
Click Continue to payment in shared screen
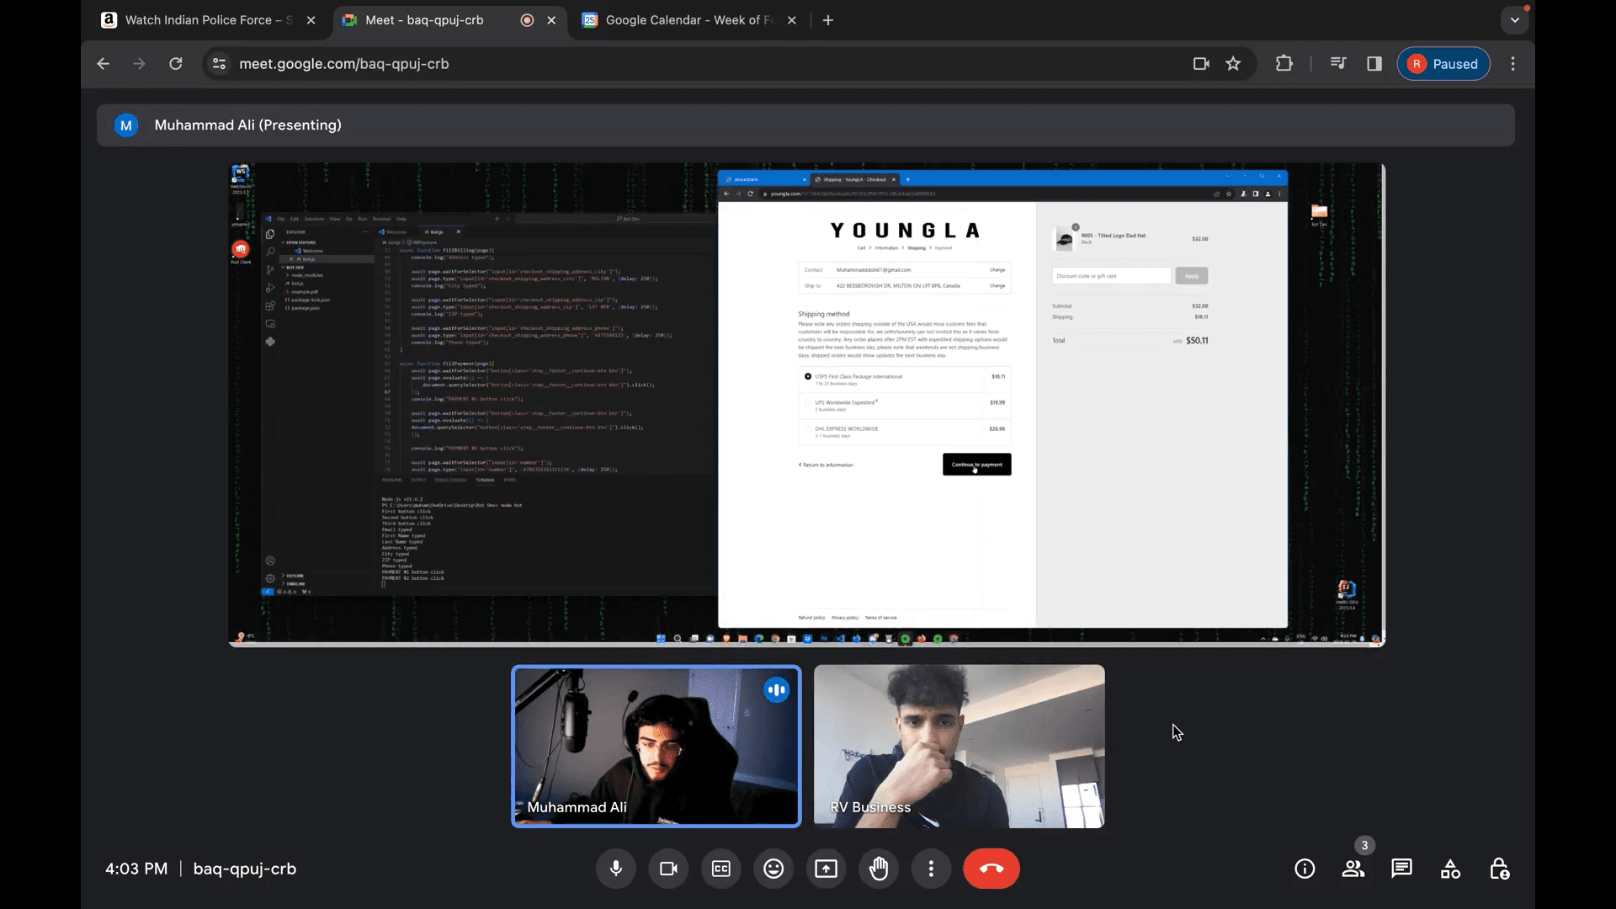tap(976, 465)
